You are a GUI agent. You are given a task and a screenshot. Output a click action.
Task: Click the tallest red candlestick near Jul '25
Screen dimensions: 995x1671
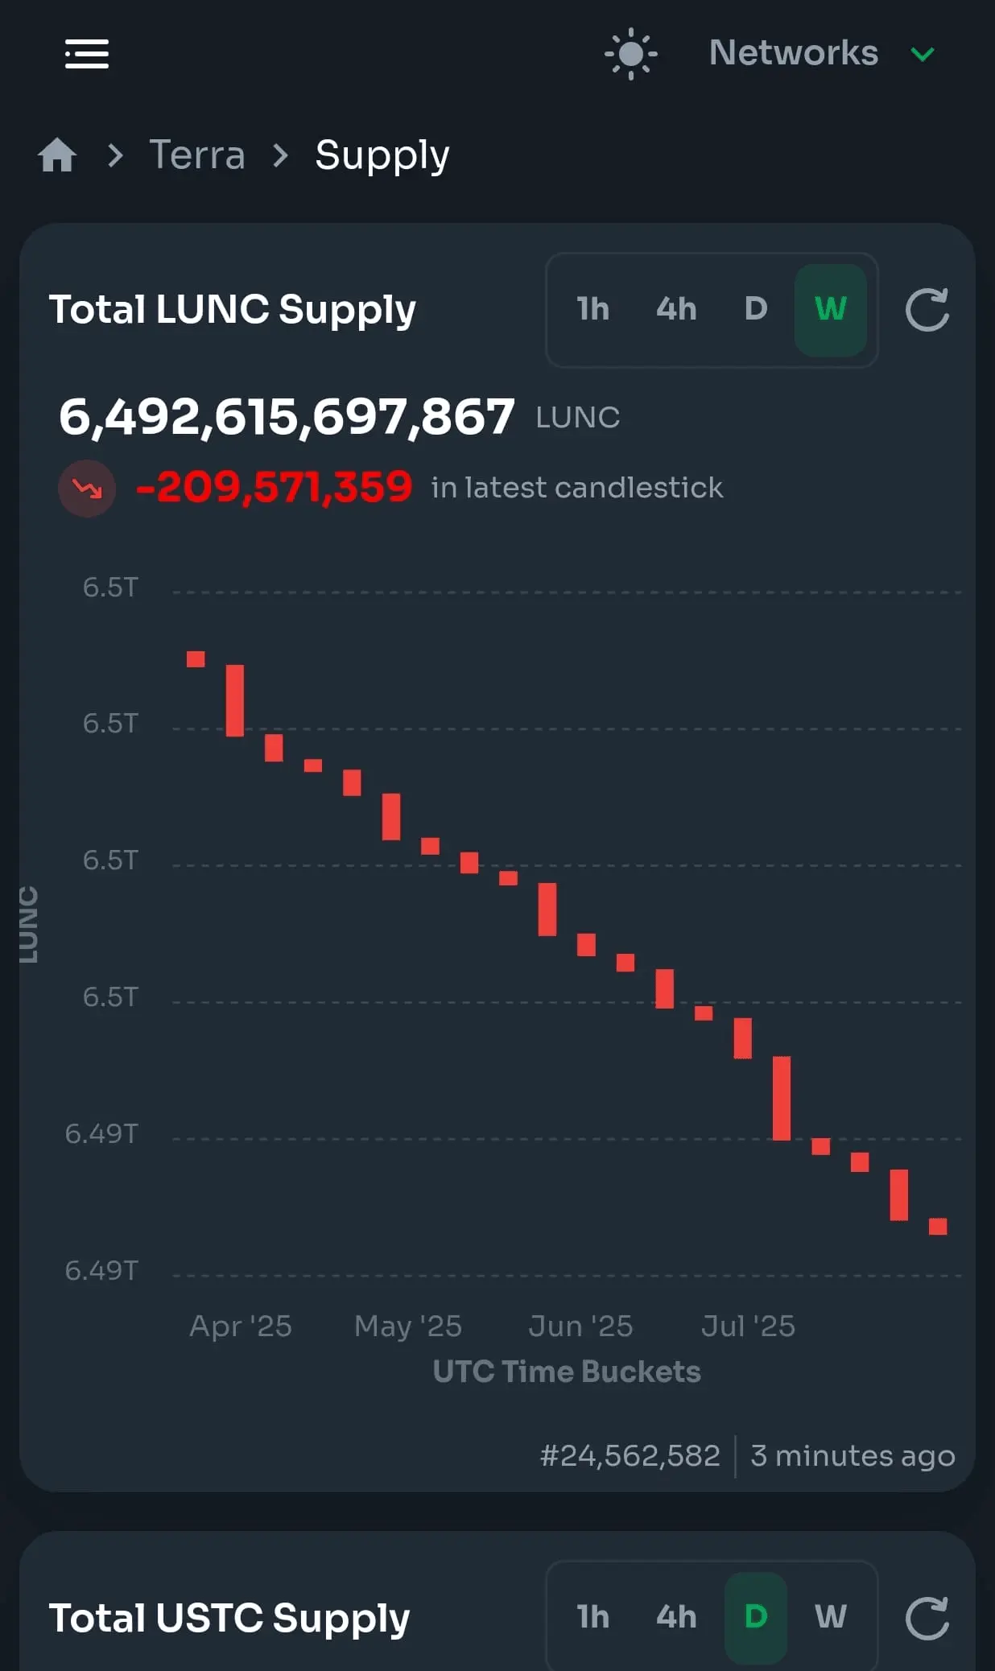[x=782, y=1098]
